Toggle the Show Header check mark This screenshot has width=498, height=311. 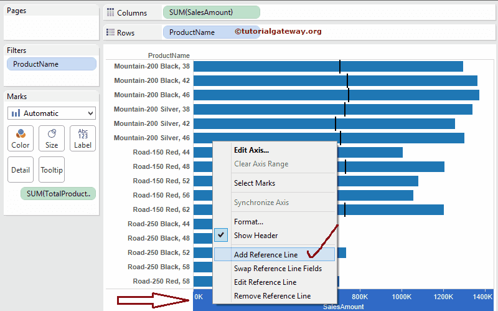[x=221, y=235]
